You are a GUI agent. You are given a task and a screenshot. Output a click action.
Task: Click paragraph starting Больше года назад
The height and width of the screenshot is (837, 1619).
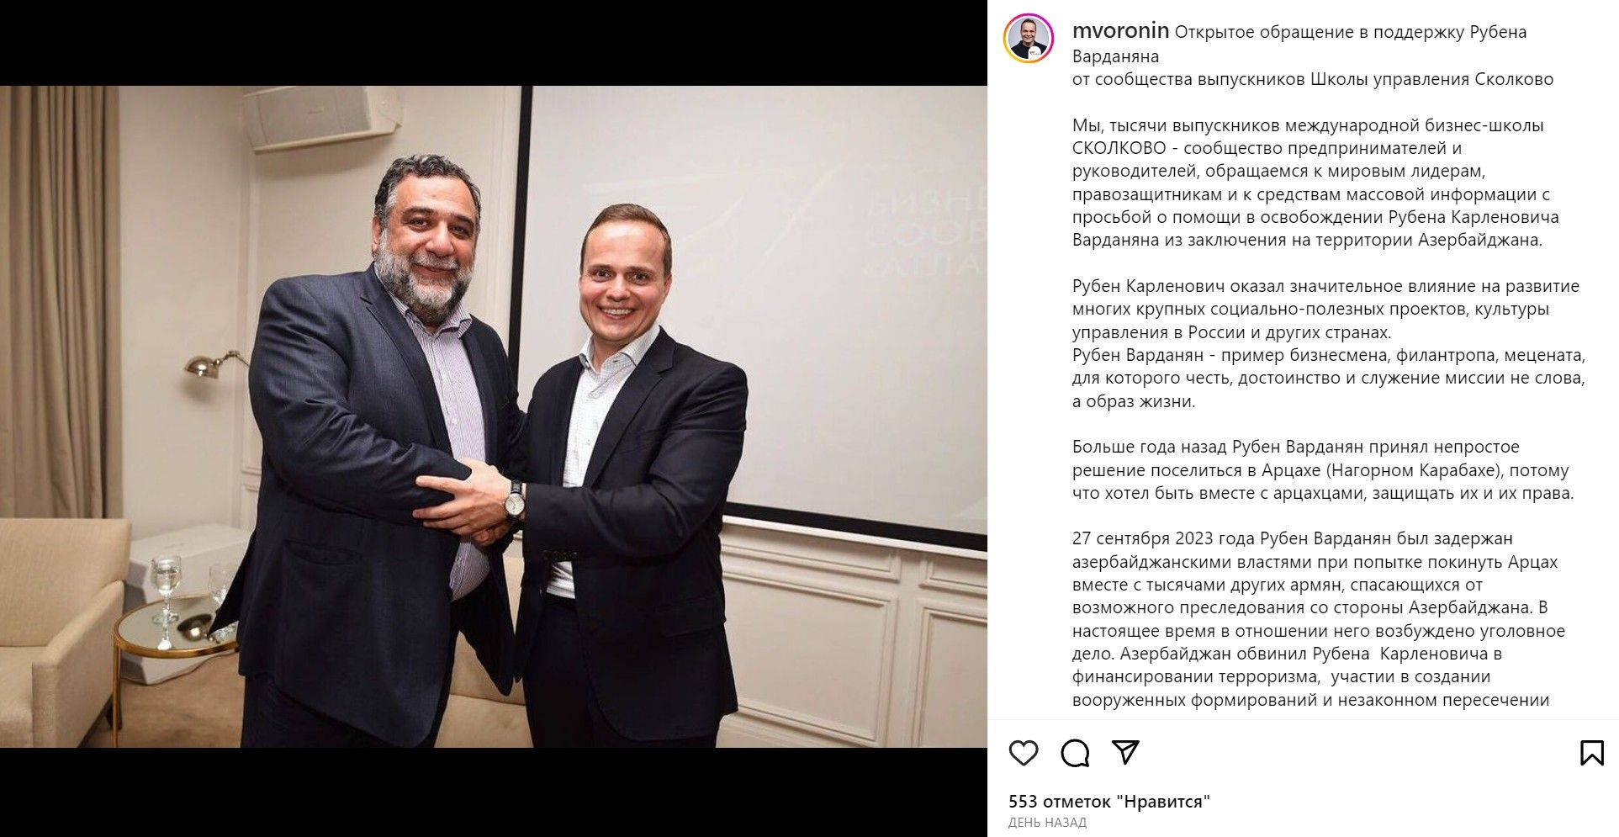(x=1323, y=470)
